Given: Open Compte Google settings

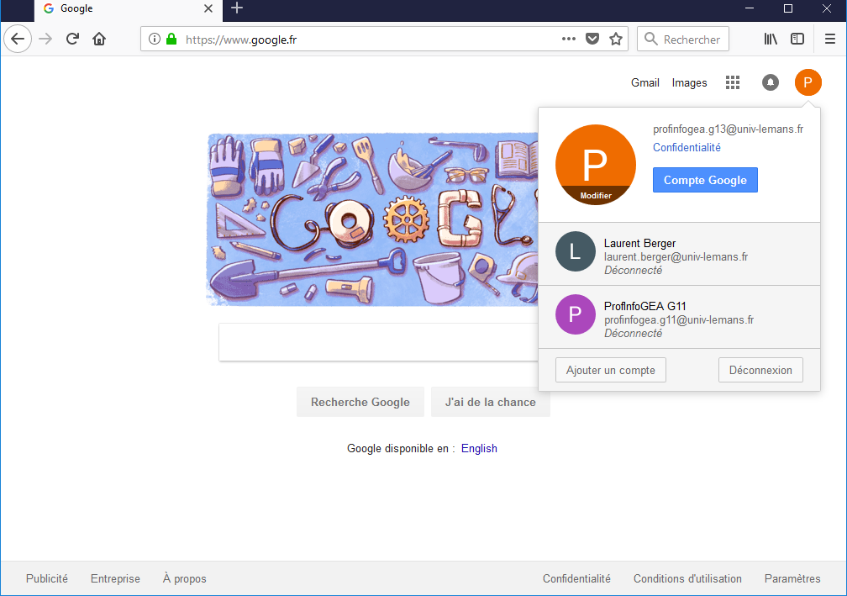Looking at the screenshot, I should [705, 180].
